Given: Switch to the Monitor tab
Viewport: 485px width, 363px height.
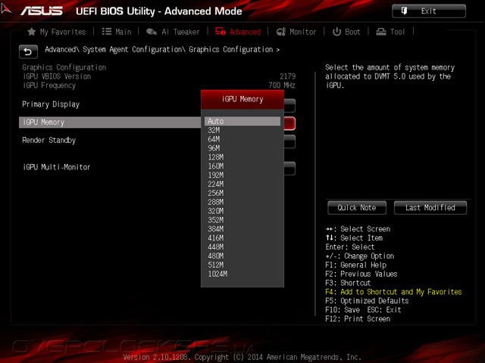Looking at the screenshot, I should click(303, 32).
